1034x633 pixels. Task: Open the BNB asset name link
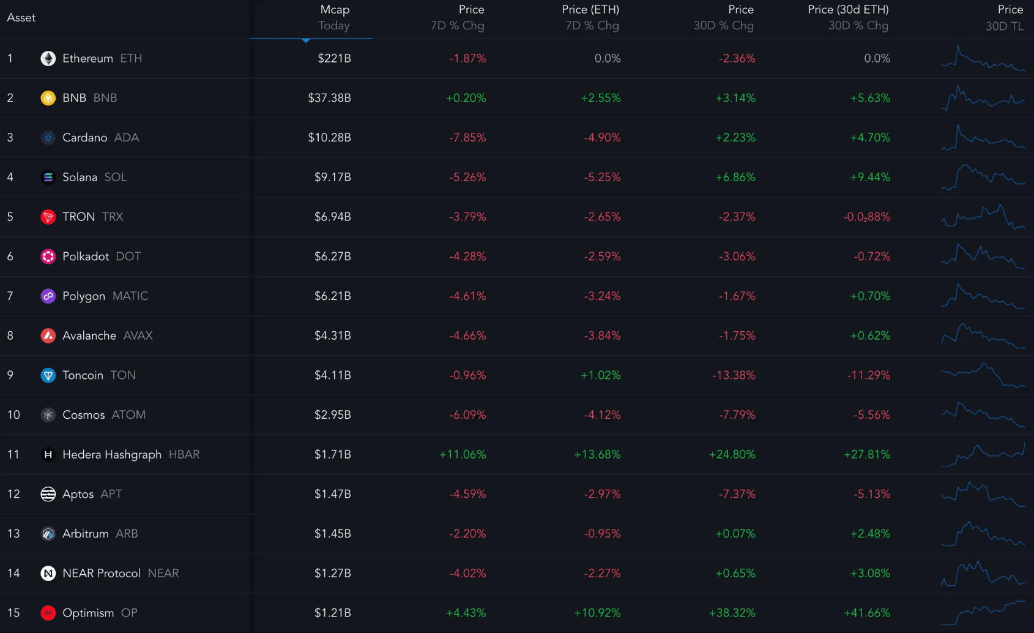pyautogui.click(x=74, y=98)
